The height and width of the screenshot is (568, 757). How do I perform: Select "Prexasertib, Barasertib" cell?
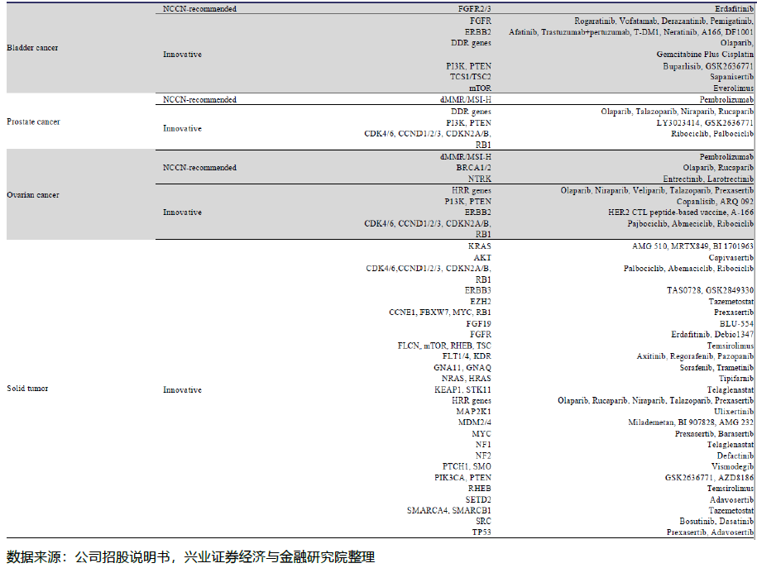pos(714,434)
